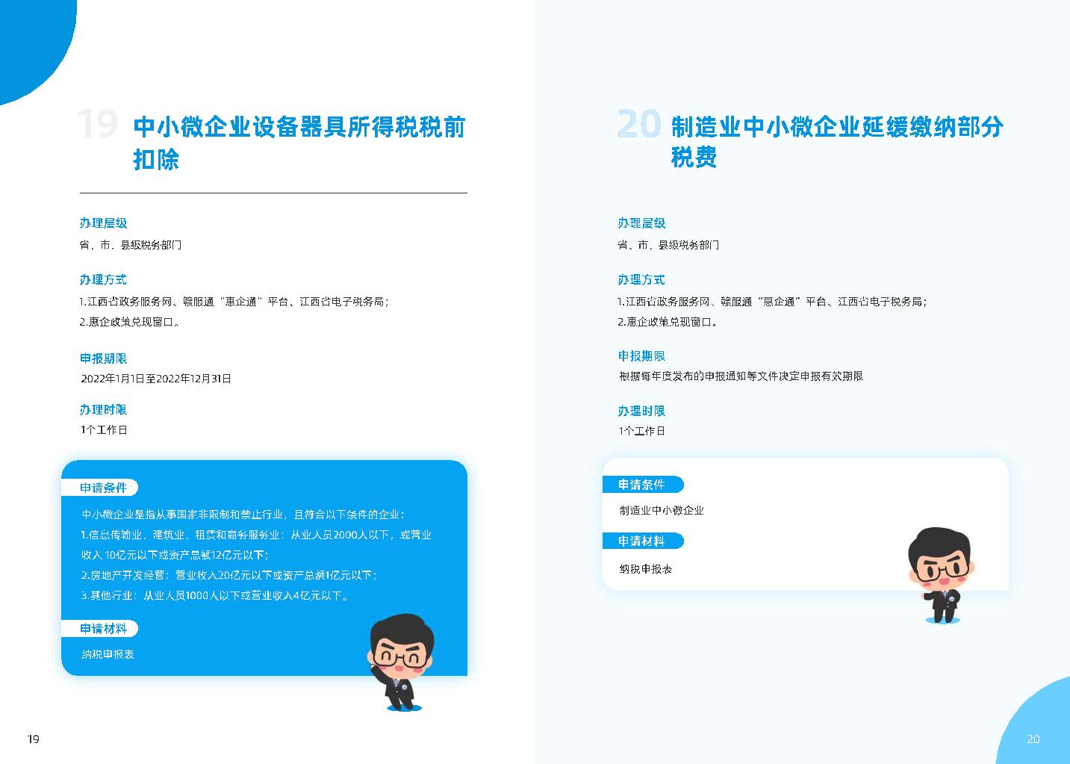Click the 申请条件 badge in the white card

click(641, 485)
